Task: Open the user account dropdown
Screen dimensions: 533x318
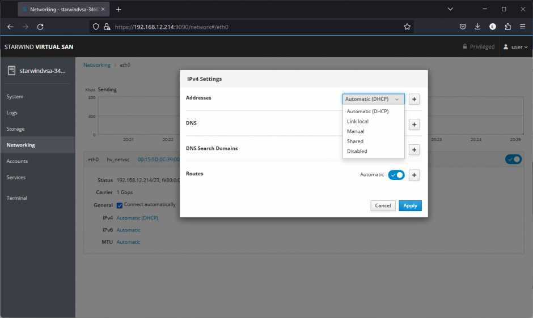Action: [x=515, y=47]
